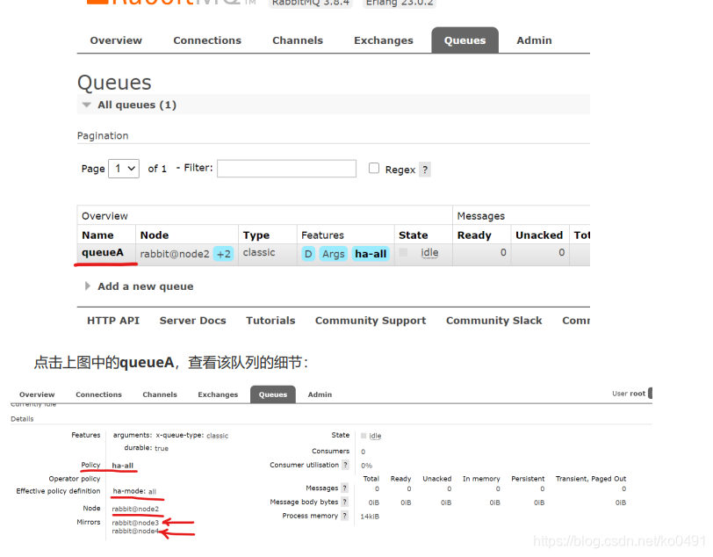
Task: Click the idle state label in queue row
Action: (x=429, y=252)
